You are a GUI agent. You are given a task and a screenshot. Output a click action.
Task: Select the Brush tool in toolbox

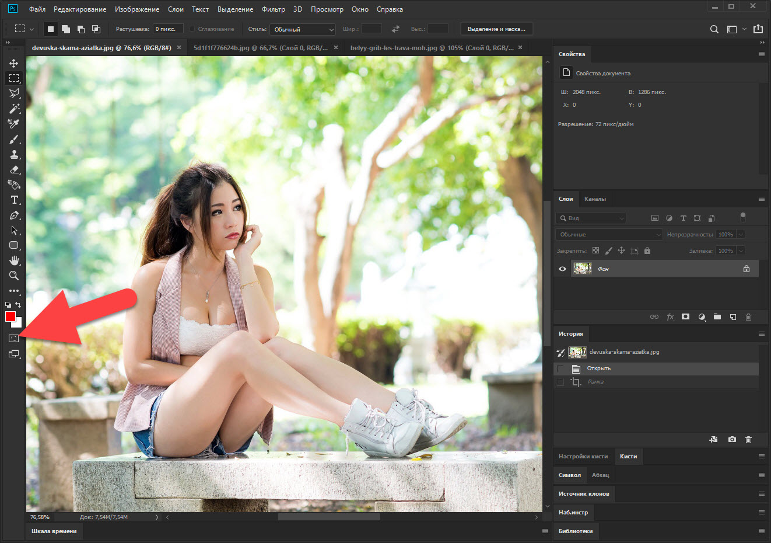tap(14, 139)
